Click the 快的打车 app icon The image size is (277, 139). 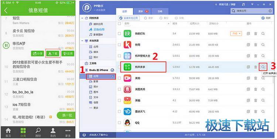pyautogui.click(x=127, y=34)
